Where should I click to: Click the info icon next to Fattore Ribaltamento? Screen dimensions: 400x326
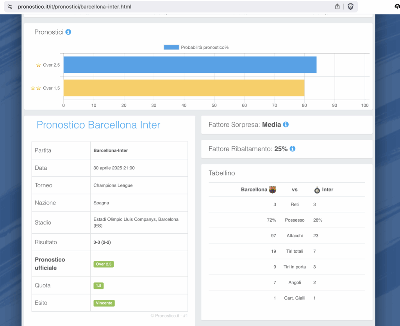click(x=293, y=149)
